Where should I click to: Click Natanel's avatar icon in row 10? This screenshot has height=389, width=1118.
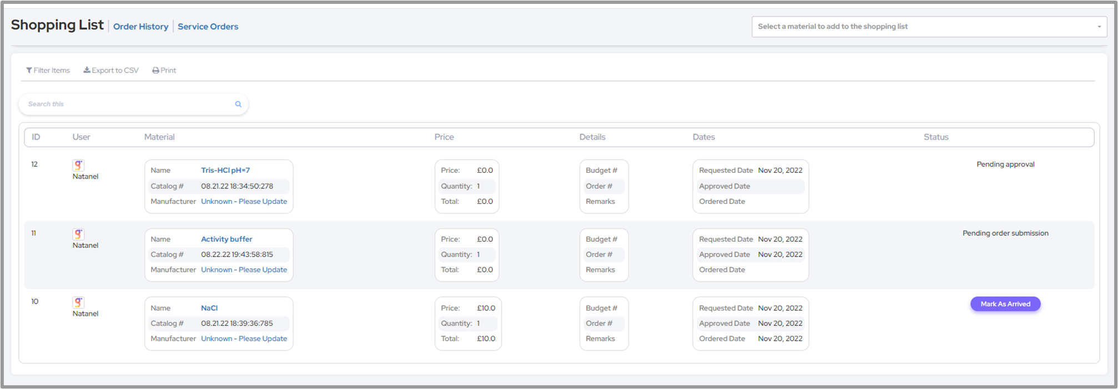pyautogui.click(x=78, y=303)
